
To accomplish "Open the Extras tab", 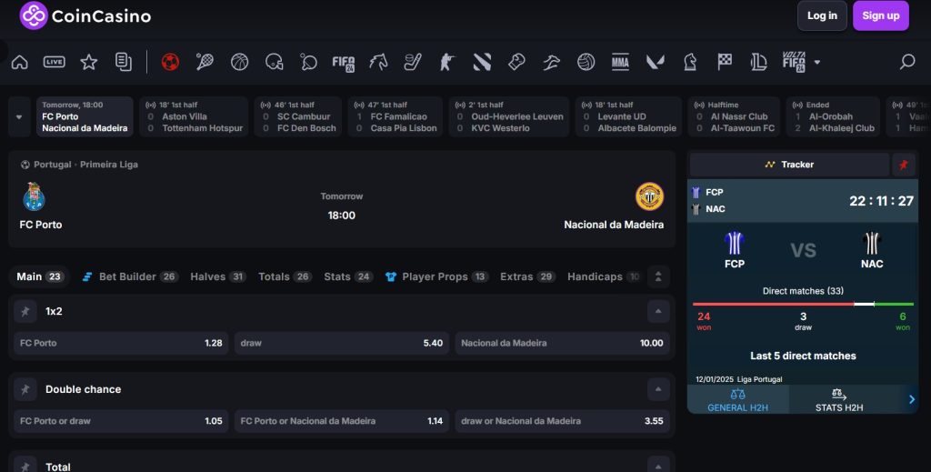I will coord(527,276).
